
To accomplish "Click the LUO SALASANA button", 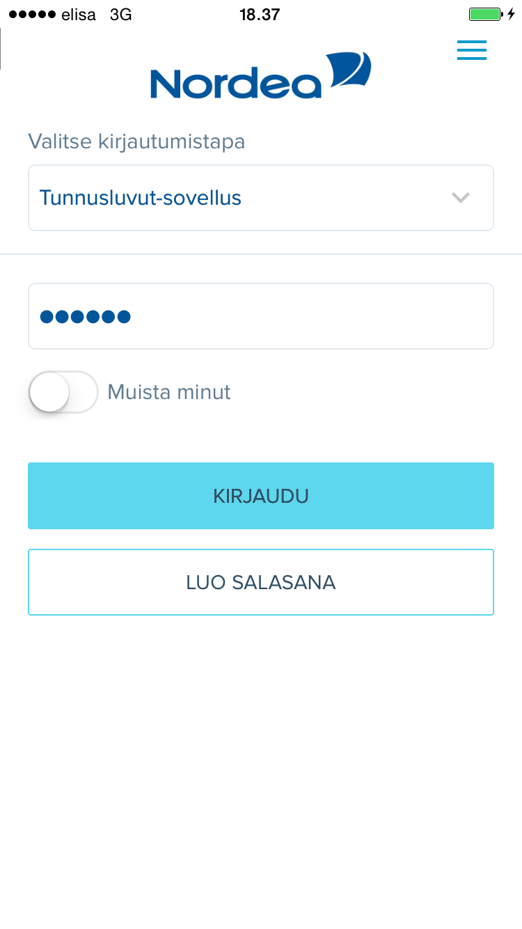I will coord(261,582).
